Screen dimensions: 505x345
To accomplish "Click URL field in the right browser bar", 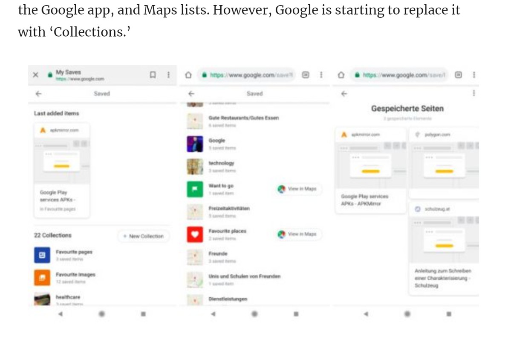I will 400,75.
